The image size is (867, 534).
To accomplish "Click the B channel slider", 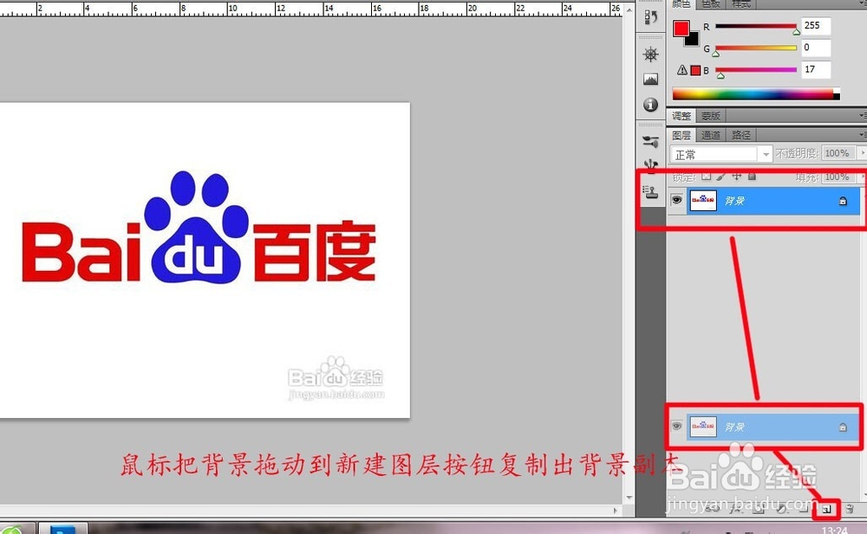I will [x=756, y=69].
